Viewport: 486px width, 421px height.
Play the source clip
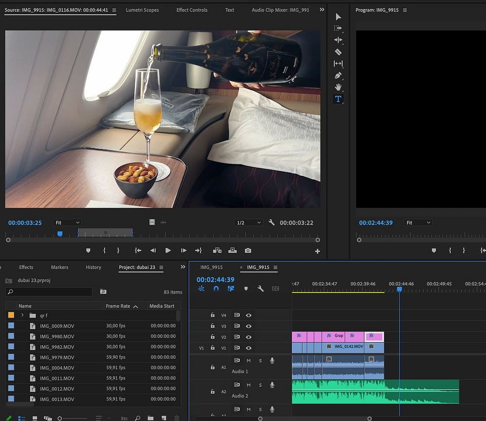[168, 250]
